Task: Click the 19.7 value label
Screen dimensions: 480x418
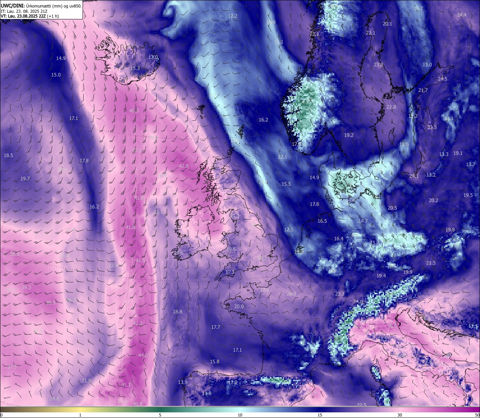Action: 25,178
